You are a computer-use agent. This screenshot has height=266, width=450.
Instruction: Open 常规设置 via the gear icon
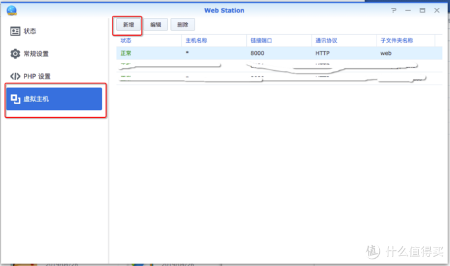tap(15, 54)
